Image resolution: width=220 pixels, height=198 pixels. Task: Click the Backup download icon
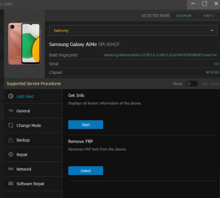[x=11, y=140]
